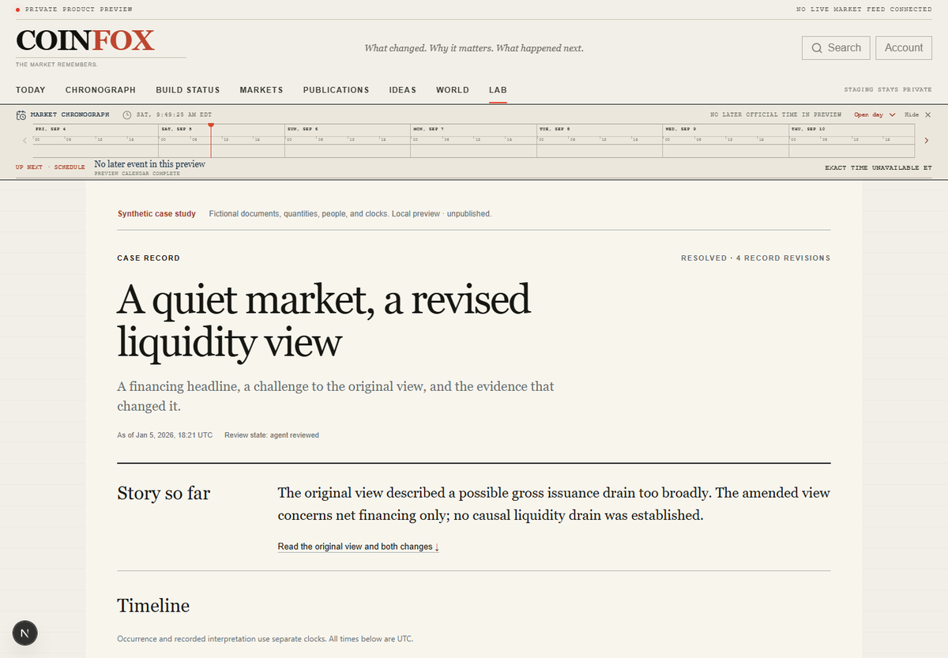Click the magnifier icon in Search
Viewport: 948px width, 658px height.
(817, 48)
